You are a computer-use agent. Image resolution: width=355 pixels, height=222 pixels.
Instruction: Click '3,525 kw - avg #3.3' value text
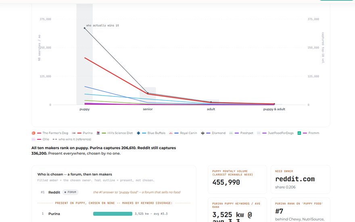pos(151,214)
